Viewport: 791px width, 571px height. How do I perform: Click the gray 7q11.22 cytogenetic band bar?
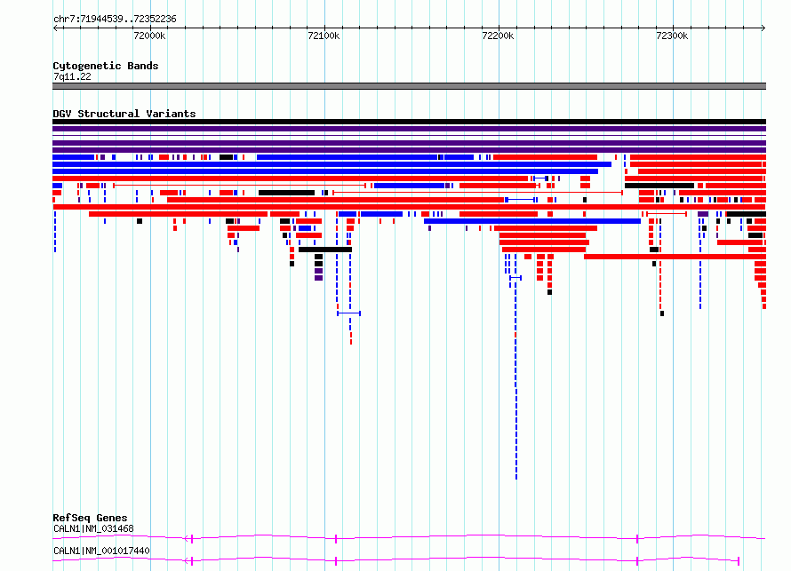point(409,86)
